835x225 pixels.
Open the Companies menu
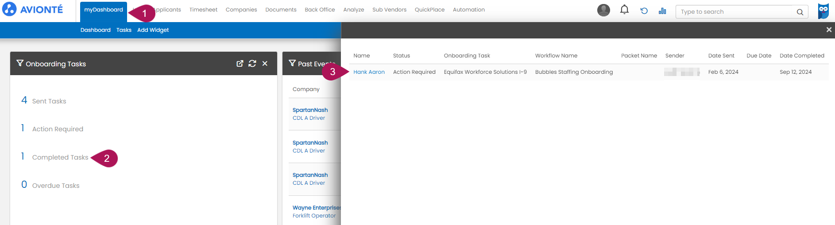coord(241,10)
